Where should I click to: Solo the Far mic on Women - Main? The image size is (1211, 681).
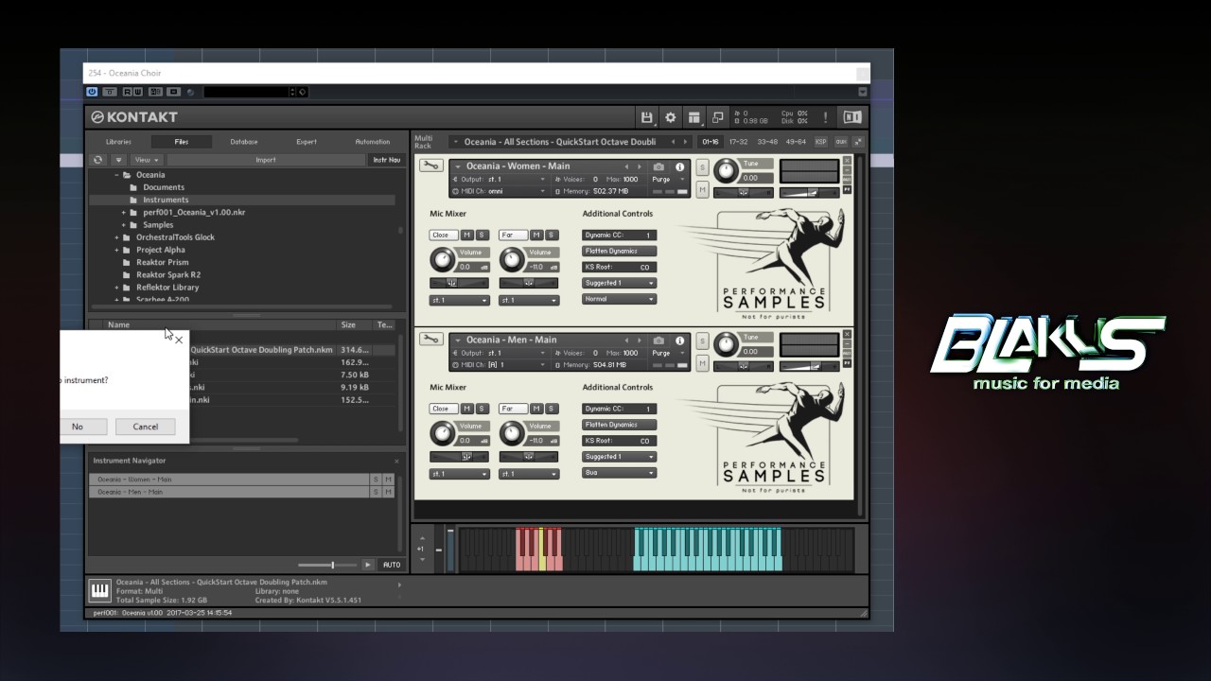coord(552,236)
